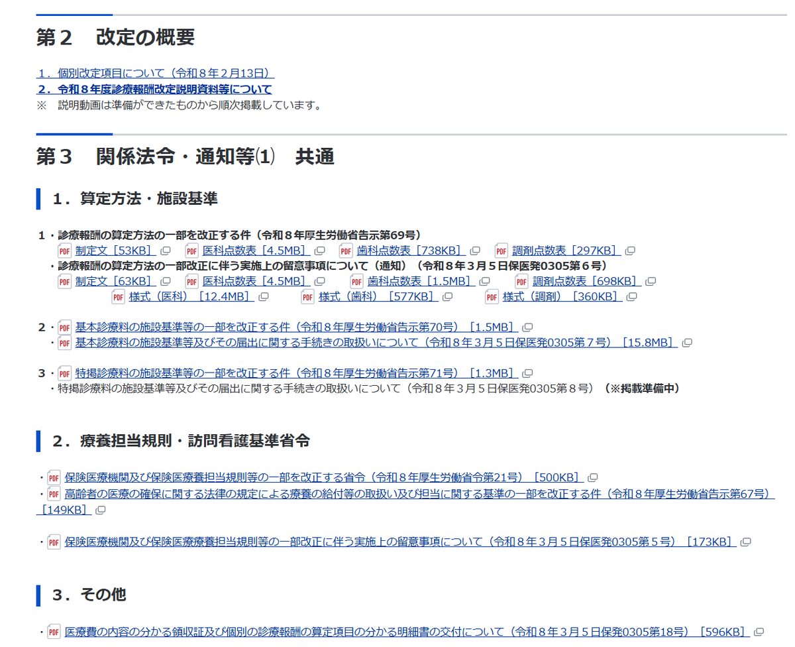Click new-window icon after 様式(調剤)[360KB]
Image resolution: width=795 pixels, height=647 pixels.
click(632, 298)
